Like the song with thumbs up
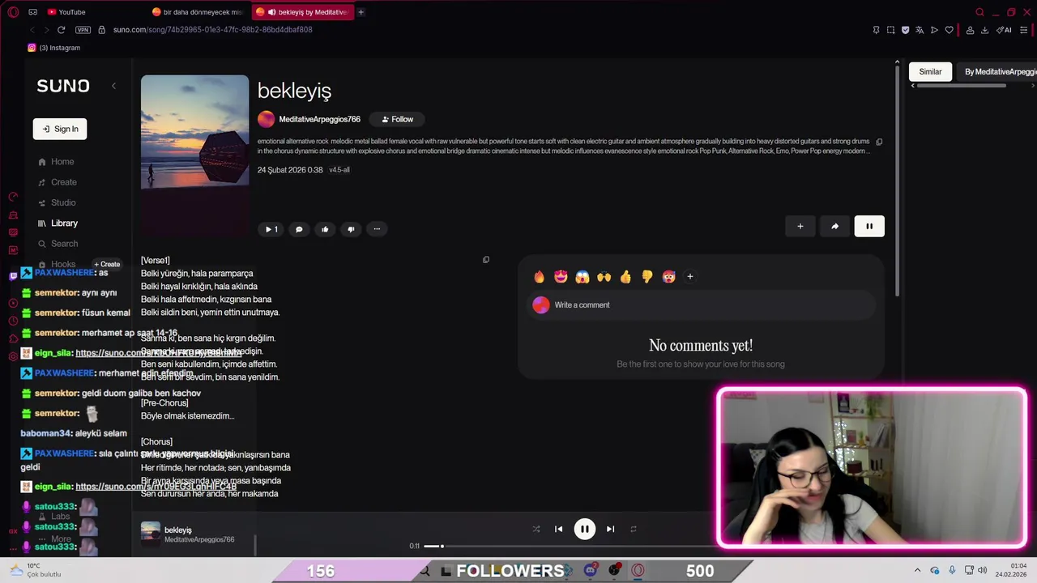 click(325, 229)
